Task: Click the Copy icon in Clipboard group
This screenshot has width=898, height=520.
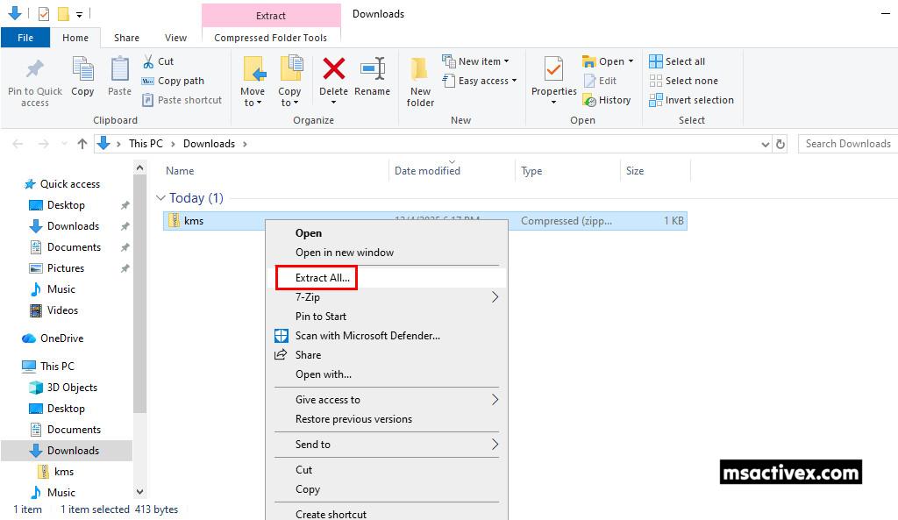Action: click(x=82, y=70)
